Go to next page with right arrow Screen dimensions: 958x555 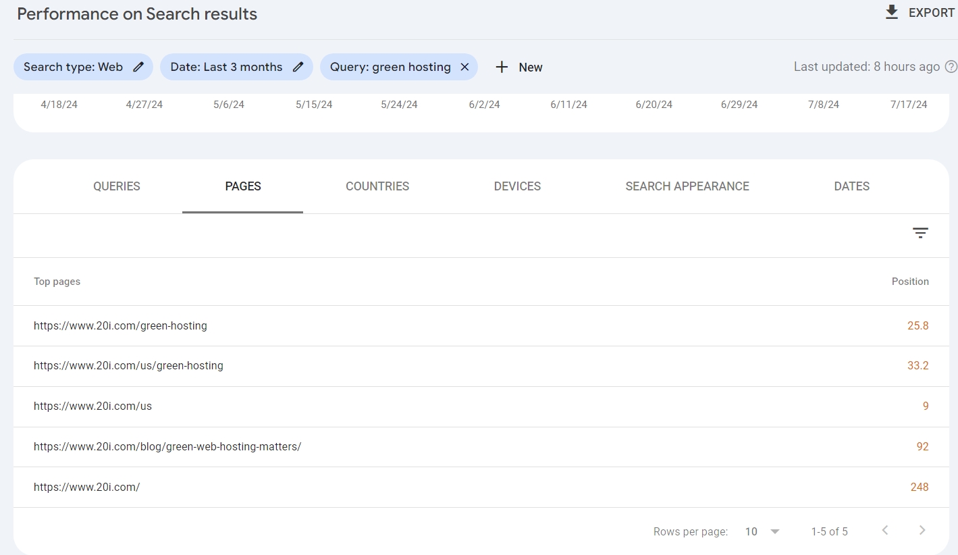coord(922,531)
